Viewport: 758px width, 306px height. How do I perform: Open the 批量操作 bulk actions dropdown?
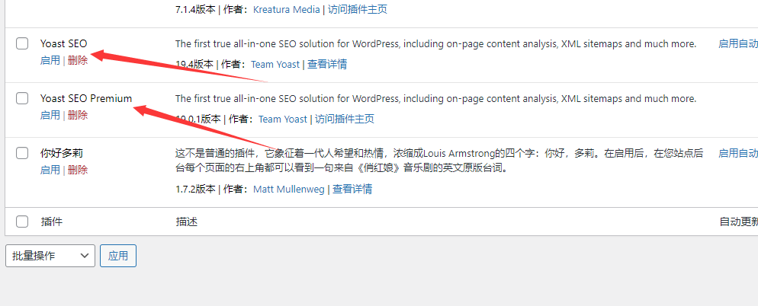click(x=50, y=256)
